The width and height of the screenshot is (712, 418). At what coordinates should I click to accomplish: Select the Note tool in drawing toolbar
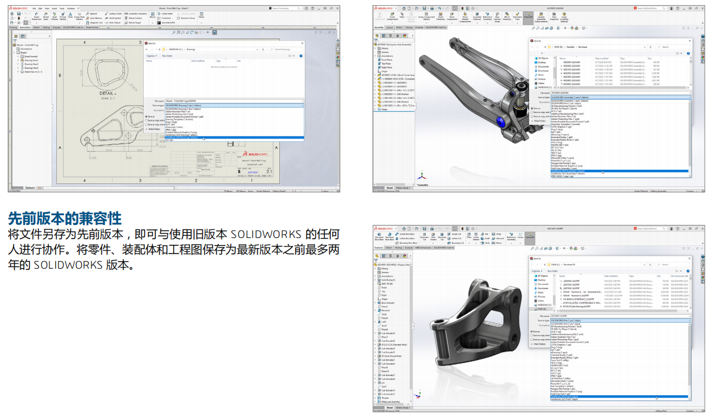click(x=70, y=16)
